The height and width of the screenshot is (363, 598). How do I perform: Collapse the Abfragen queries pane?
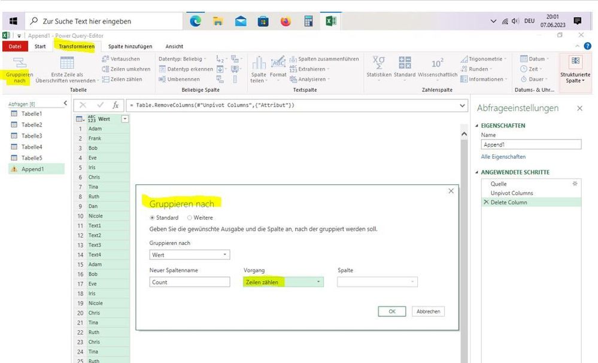[x=65, y=103]
